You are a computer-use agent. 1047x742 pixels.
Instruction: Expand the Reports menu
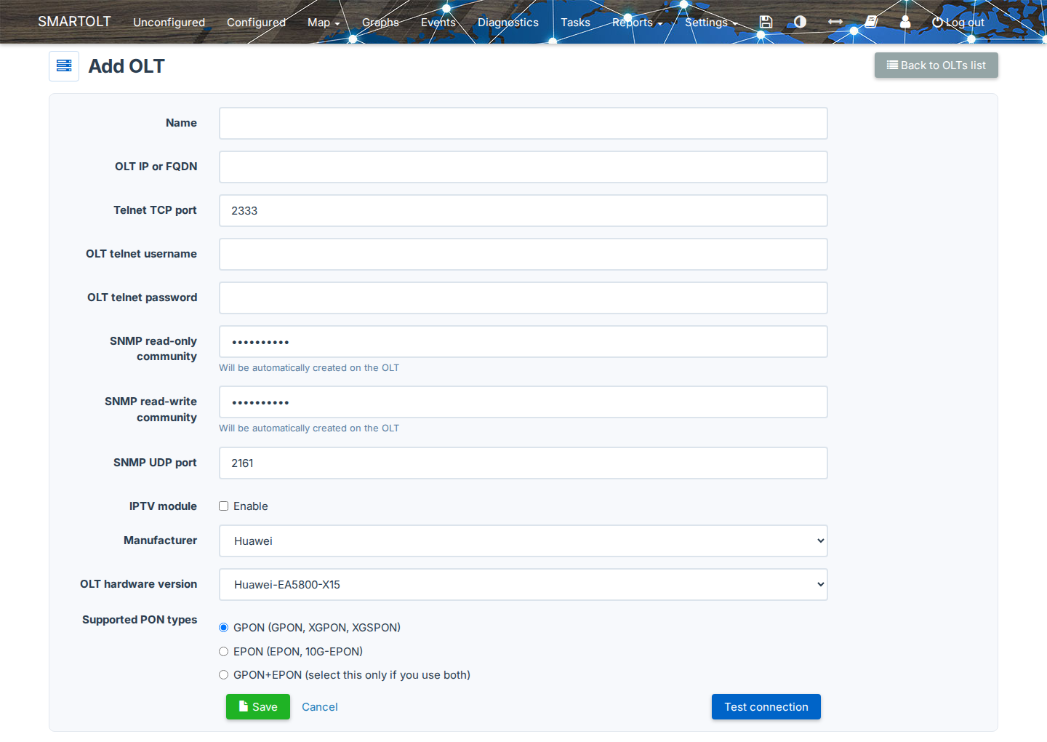[637, 23]
